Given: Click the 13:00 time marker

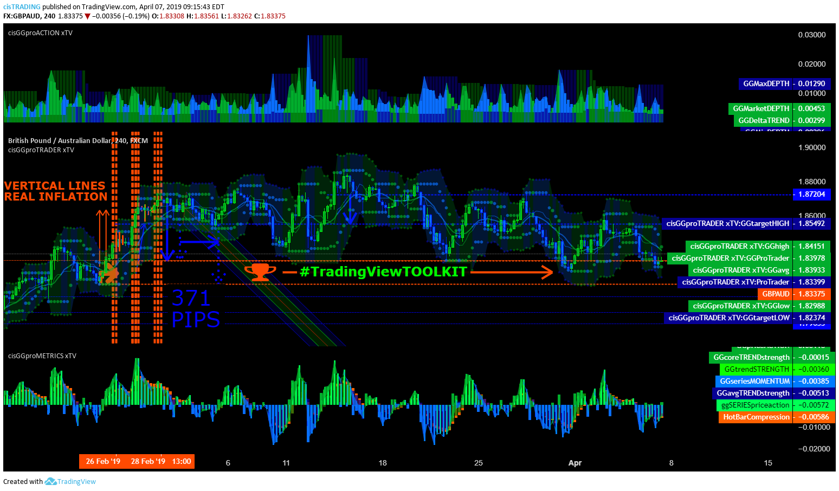Looking at the screenshot, I should (x=182, y=461).
